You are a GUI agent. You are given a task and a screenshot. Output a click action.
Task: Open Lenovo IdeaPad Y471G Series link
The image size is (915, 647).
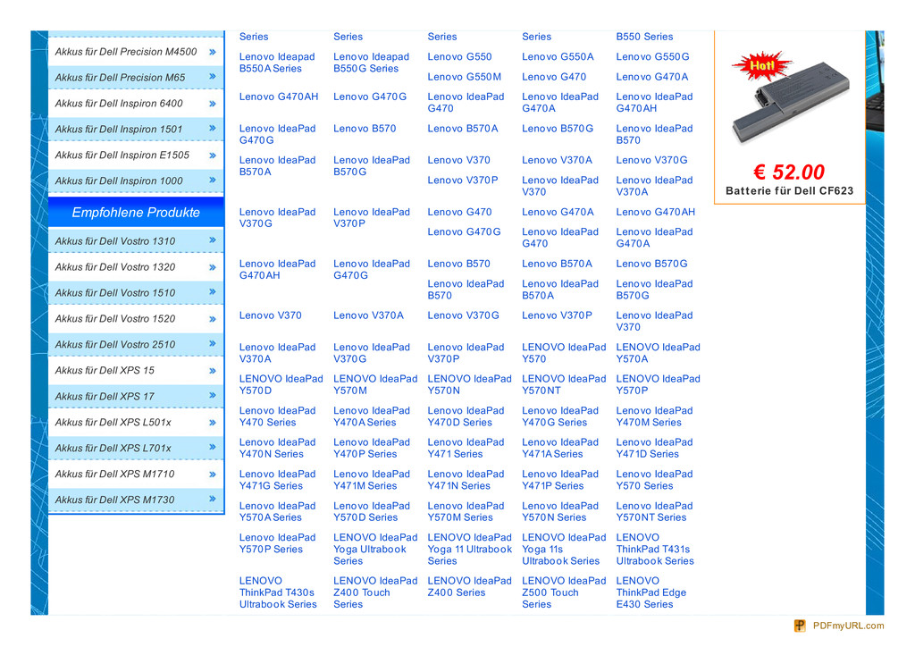pos(277,480)
